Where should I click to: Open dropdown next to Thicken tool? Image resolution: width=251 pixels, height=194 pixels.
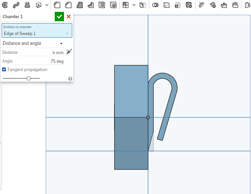point(47,5)
